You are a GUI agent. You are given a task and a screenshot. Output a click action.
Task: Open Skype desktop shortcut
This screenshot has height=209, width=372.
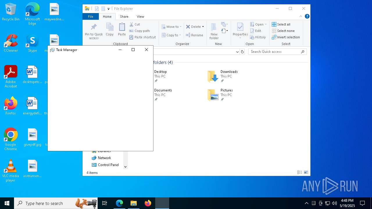[32, 44]
